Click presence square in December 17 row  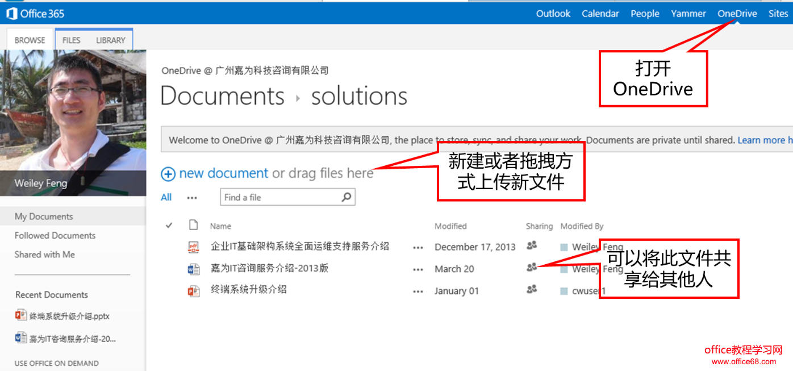click(x=564, y=247)
